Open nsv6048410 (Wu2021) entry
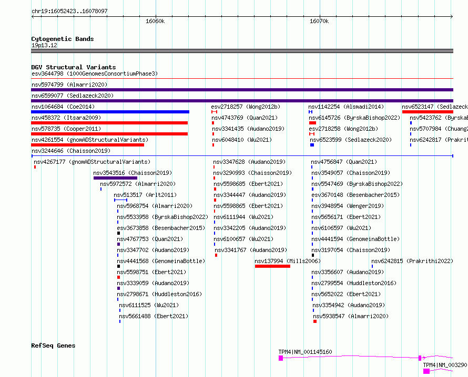Screen dimensions: 468x377 pos(242,140)
